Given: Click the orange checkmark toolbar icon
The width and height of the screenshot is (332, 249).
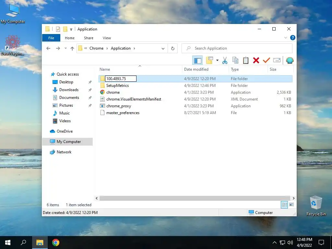Looking at the screenshot, I should [267, 60].
